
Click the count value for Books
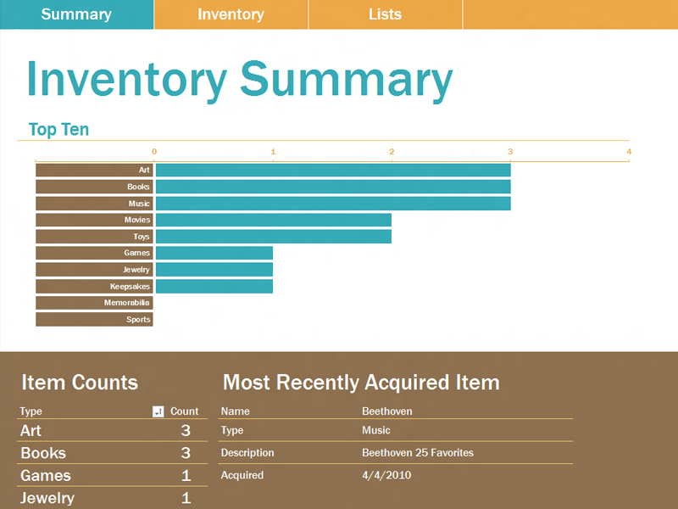point(186,453)
